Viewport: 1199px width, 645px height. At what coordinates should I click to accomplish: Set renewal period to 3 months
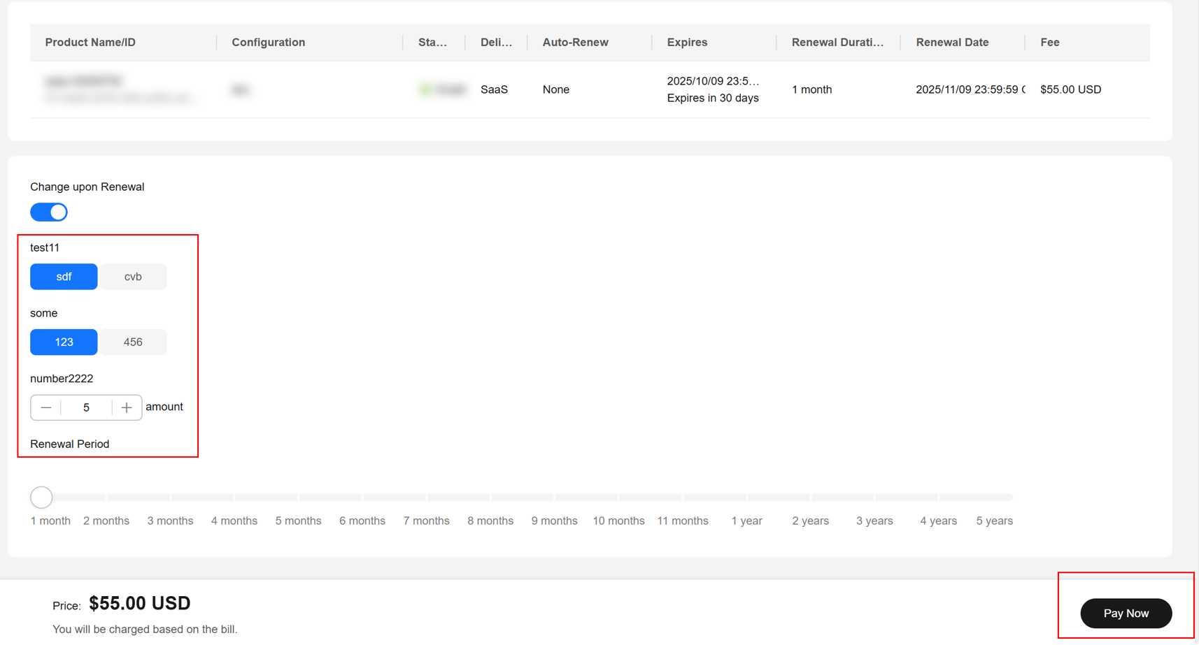coord(170,521)
